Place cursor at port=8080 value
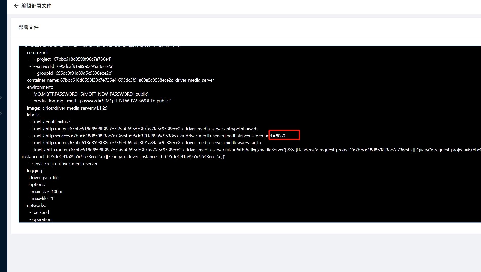Image resolution: width=481 pixels, height=272 pixels. click(280, 136)
